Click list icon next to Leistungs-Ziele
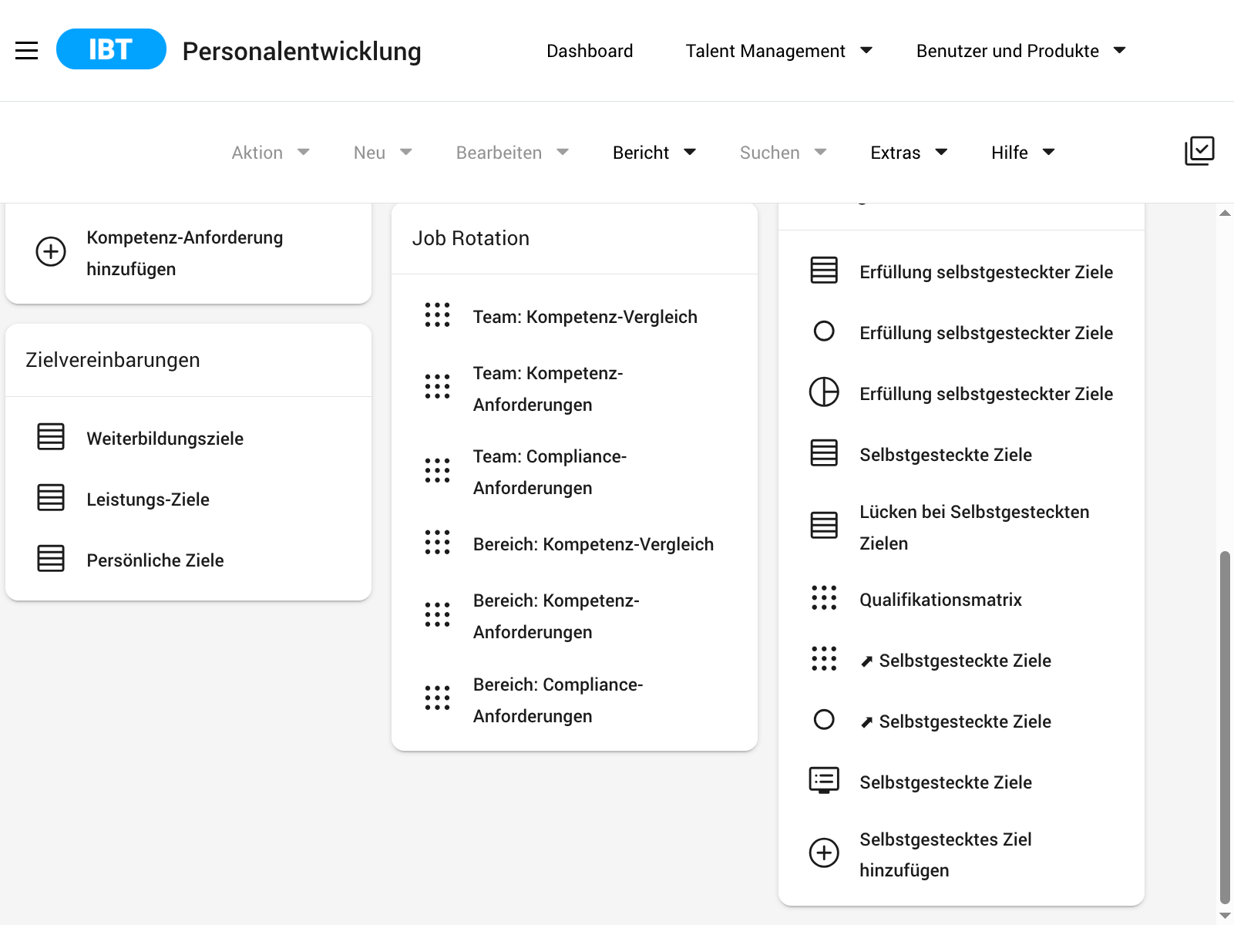 click(51, 498)
